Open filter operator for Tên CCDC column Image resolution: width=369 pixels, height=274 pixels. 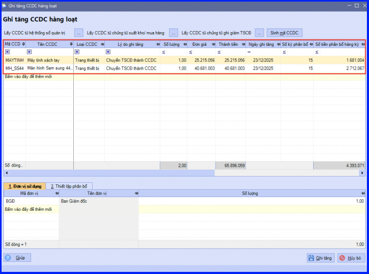pos(30,52)
